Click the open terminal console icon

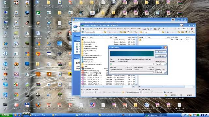155,29
